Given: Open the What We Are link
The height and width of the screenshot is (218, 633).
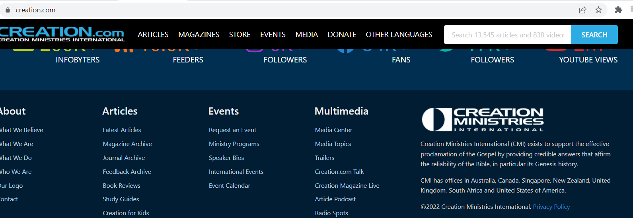Looking at the screenshot, I should pos(16,144).
